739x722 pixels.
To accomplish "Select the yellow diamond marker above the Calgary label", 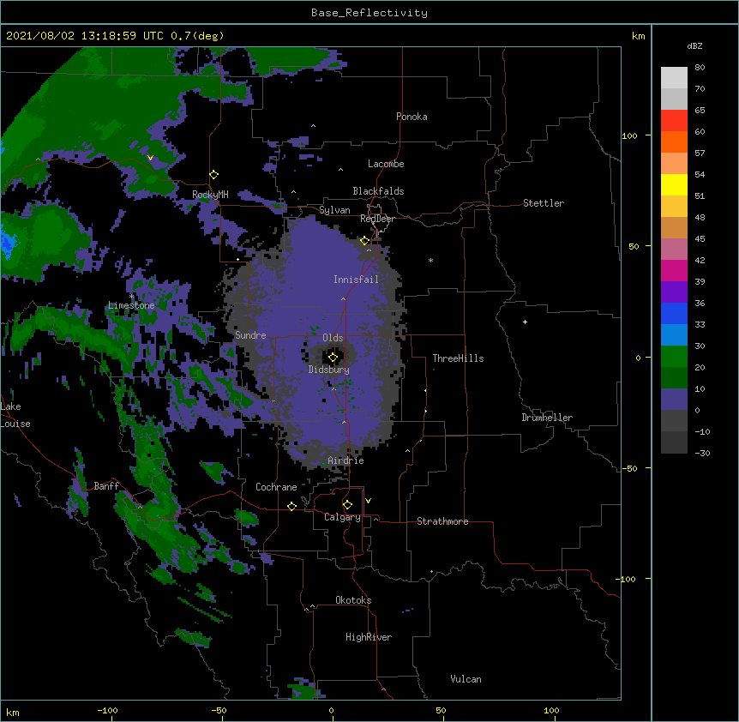I will click(347, 505).
